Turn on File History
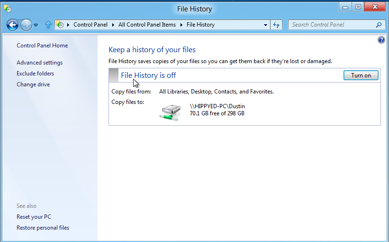This screenshot has width=389, height=242. pyautogui.click(x=361, y=75)
